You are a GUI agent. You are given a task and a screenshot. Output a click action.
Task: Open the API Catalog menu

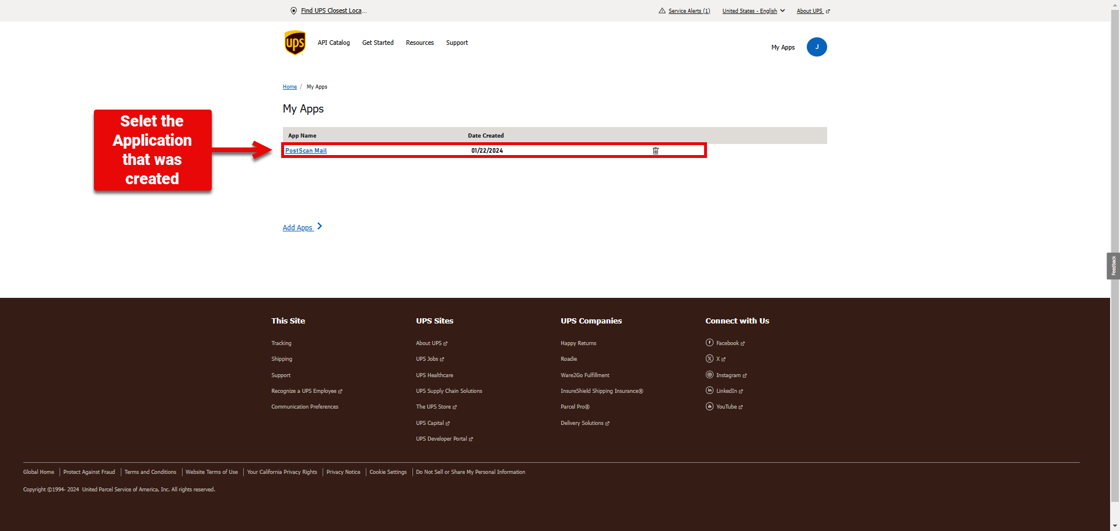pos(334,43)
